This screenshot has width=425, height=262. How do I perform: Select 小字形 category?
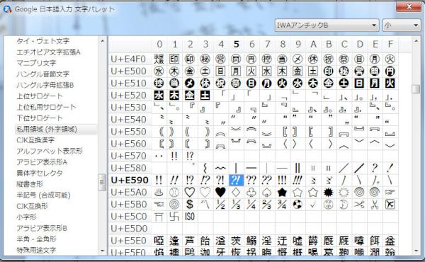(x=26, y=217)
